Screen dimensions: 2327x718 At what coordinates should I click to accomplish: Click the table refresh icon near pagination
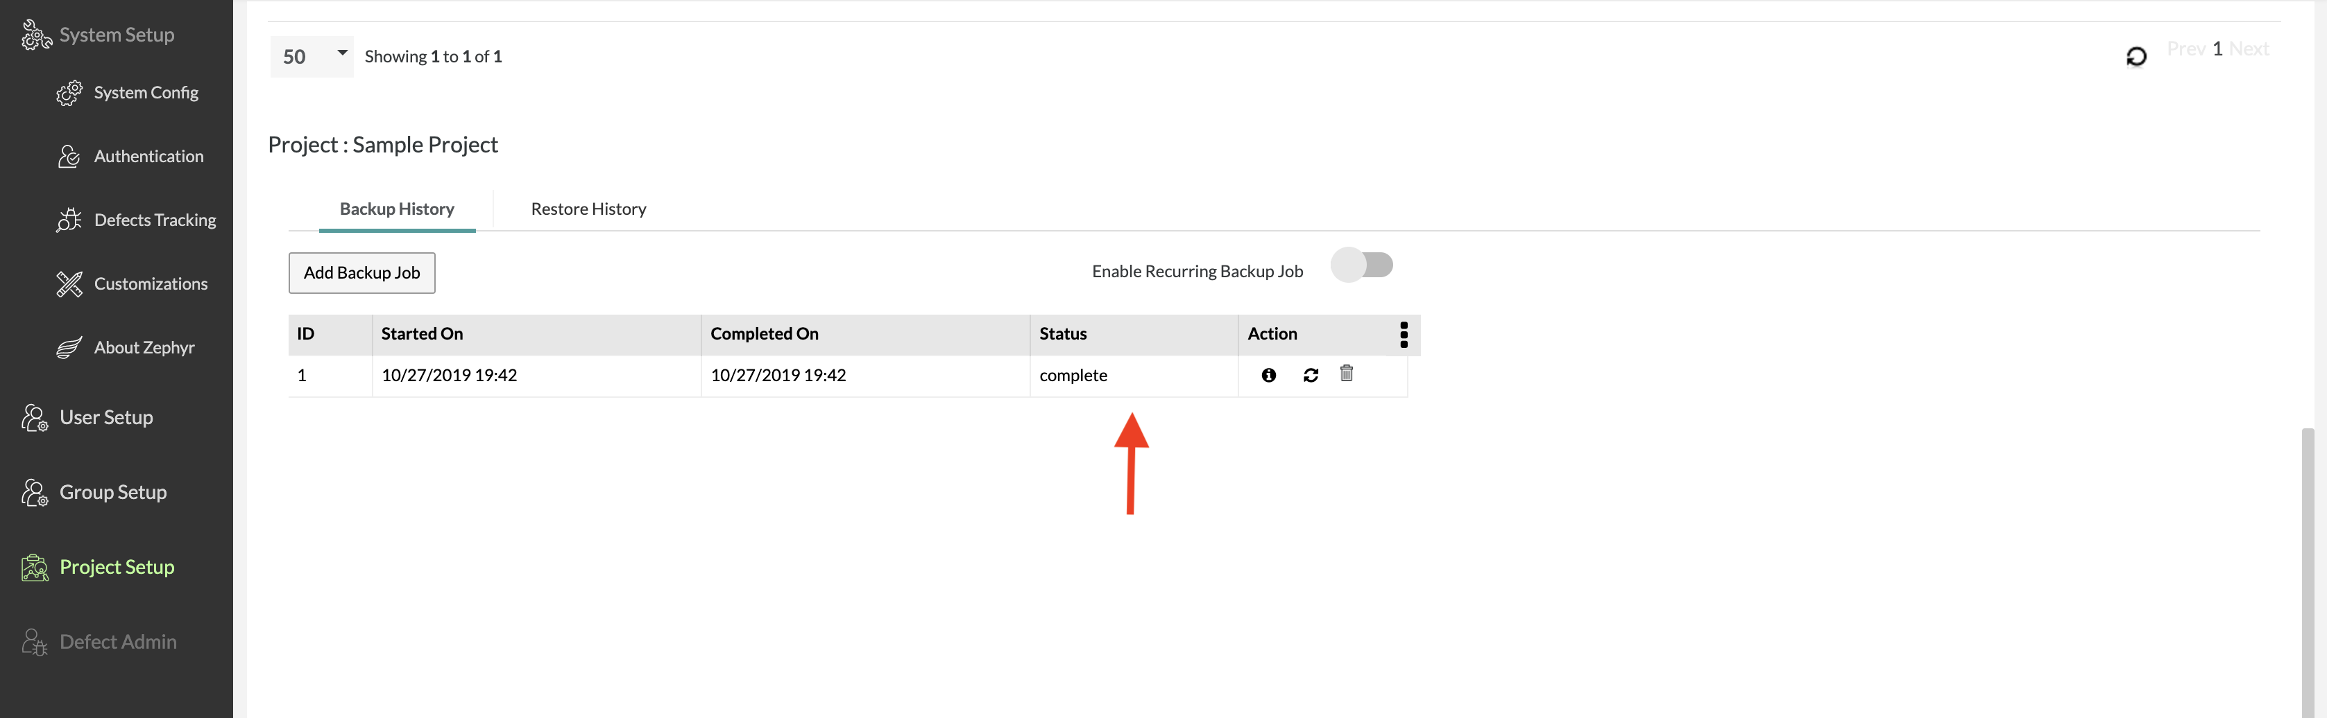[x=2136, y=57]
